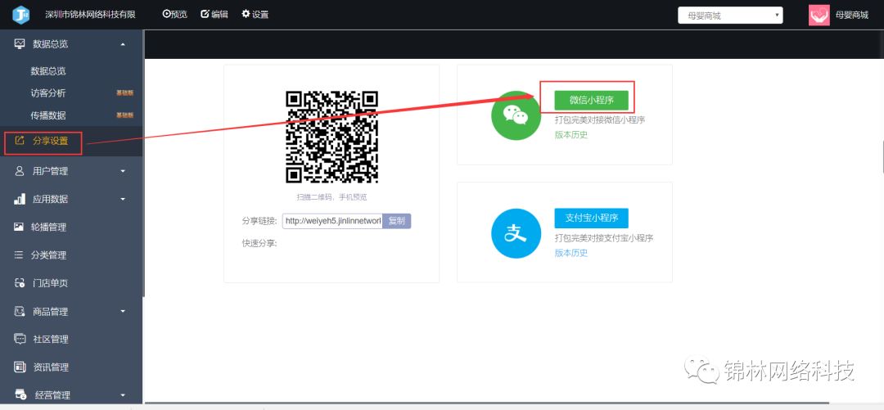This screenshot has height=410, width=884.
Task: Collapse the 数据总览 section arrow
Action: pos(123,44)
